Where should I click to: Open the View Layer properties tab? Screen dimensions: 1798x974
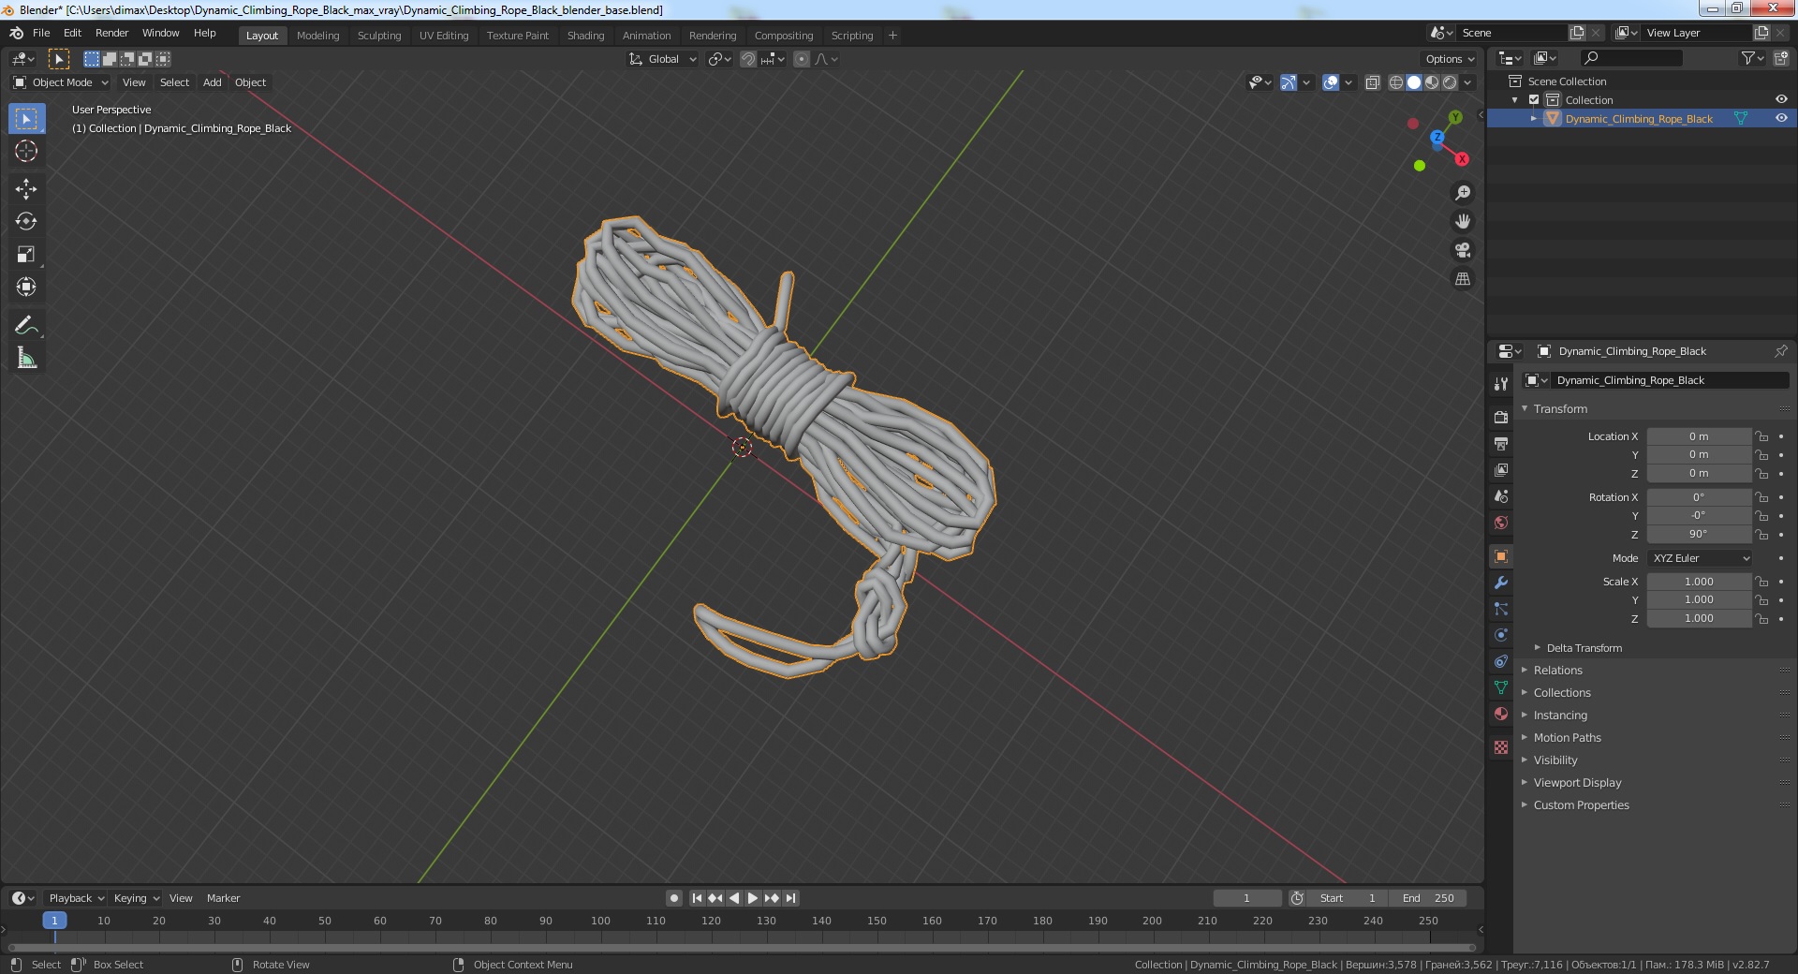[x=1501, y=469]
